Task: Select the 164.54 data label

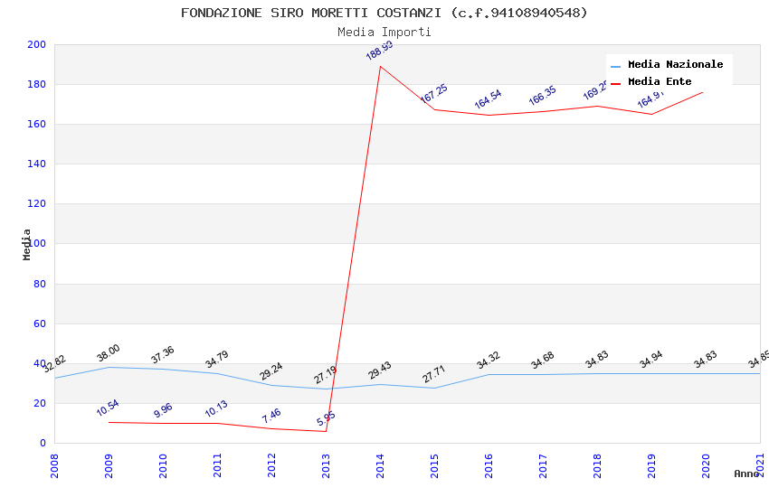Action: [488, 98]
